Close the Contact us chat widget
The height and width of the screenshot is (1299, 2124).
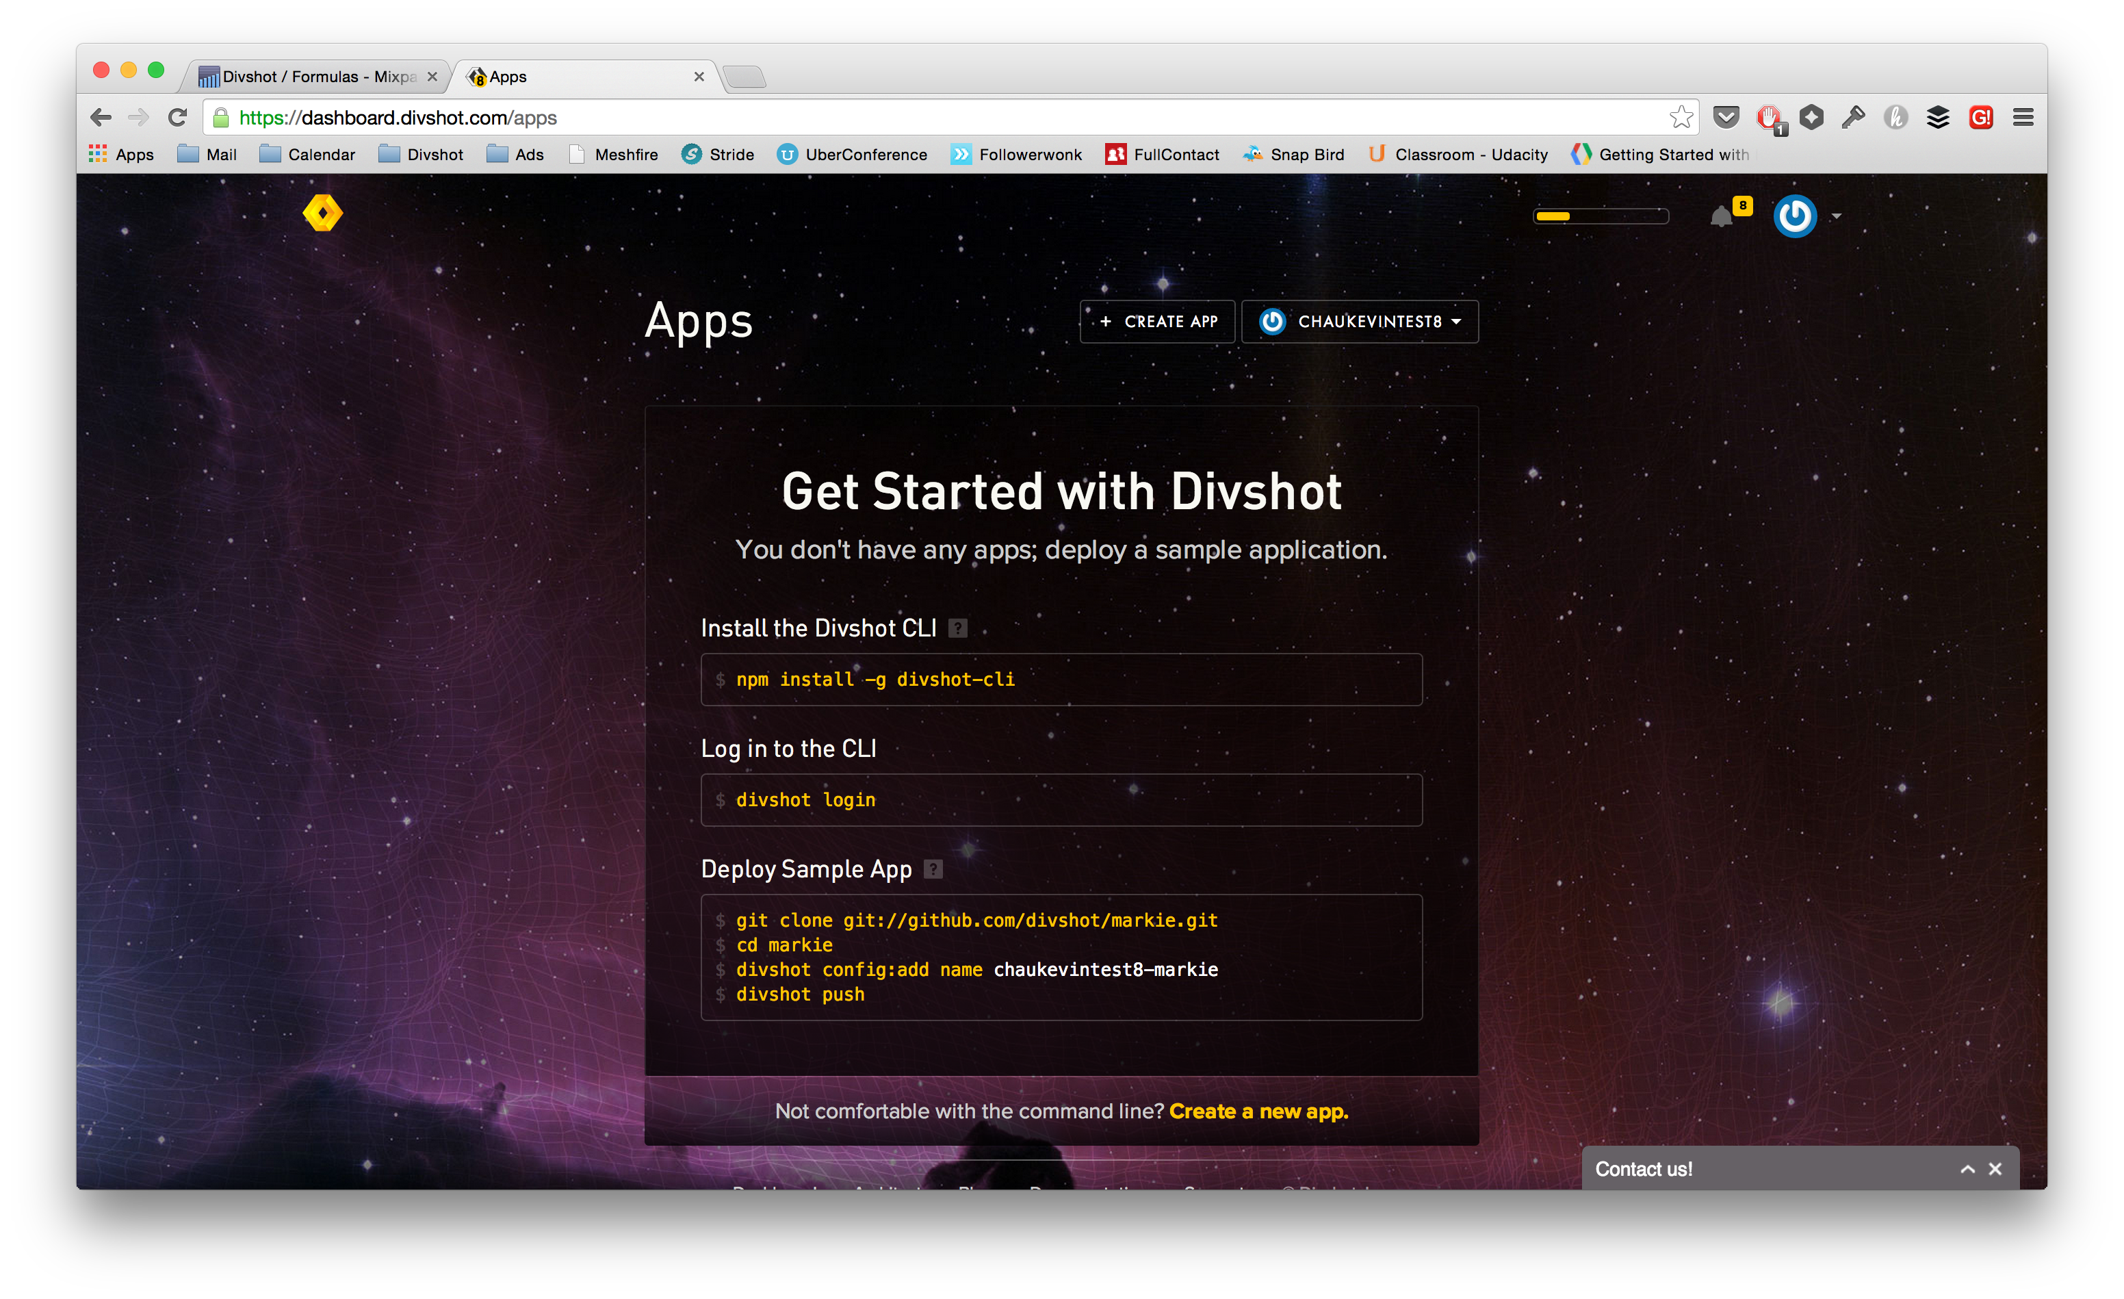1995,1170
